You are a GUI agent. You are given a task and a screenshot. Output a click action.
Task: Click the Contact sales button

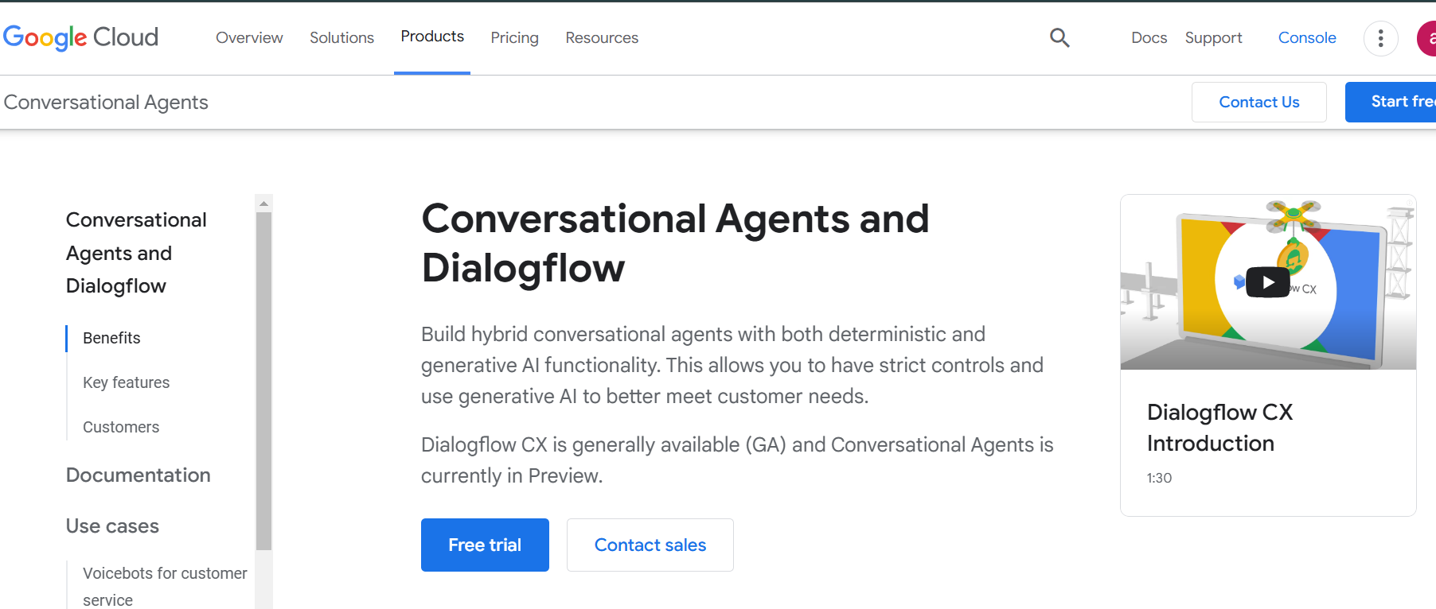[x=650, y=545]
